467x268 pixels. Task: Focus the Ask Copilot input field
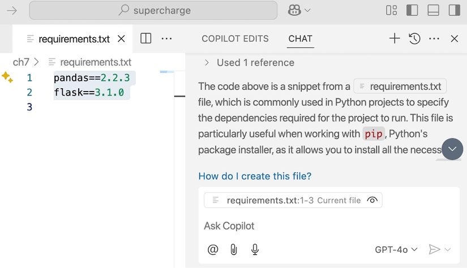329,226
